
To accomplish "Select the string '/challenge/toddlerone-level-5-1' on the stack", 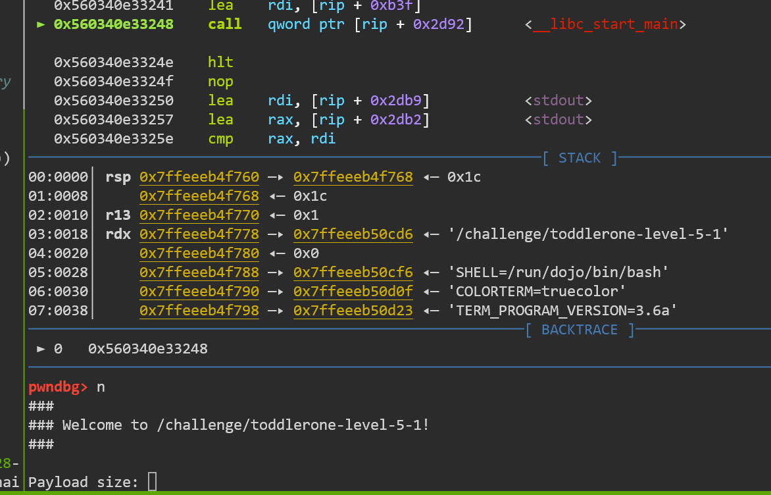I will pyautogui.click(x=588, y=234).
